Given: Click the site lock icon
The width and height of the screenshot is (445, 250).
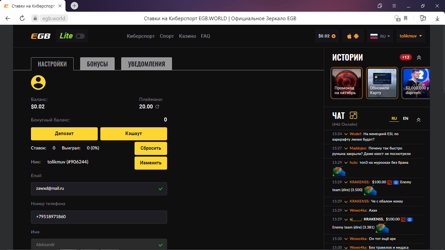Looking at the screenshot, I should pyautogui.click(x=35, y=18).
